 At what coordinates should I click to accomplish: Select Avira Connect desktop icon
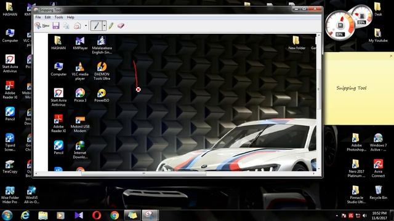point(378,168)
